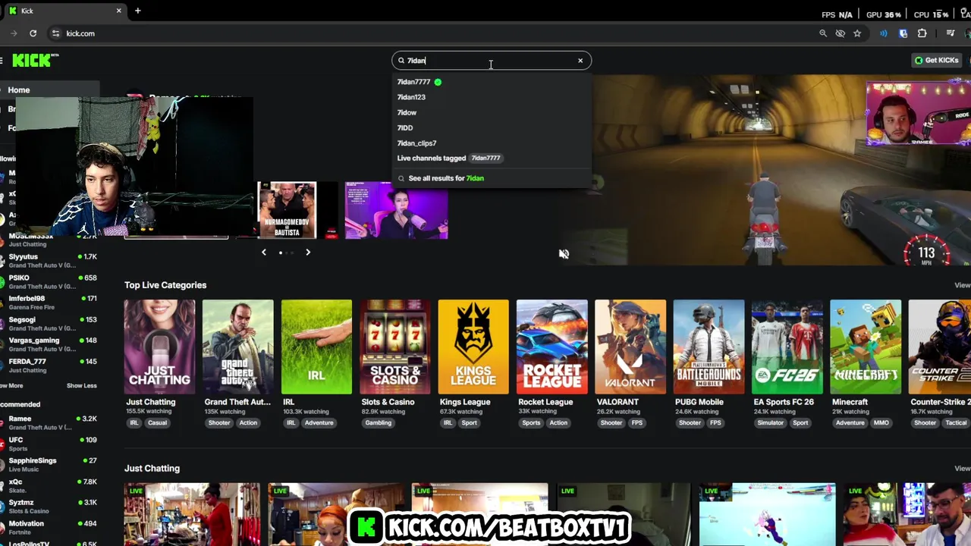Click the Simulator tag under EA Sports FC 26
The height and width of the screenshot is (546, 971).
coord(770,423)
